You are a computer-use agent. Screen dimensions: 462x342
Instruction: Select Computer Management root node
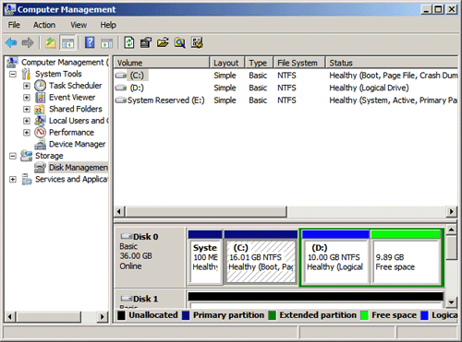coord(65,63)
